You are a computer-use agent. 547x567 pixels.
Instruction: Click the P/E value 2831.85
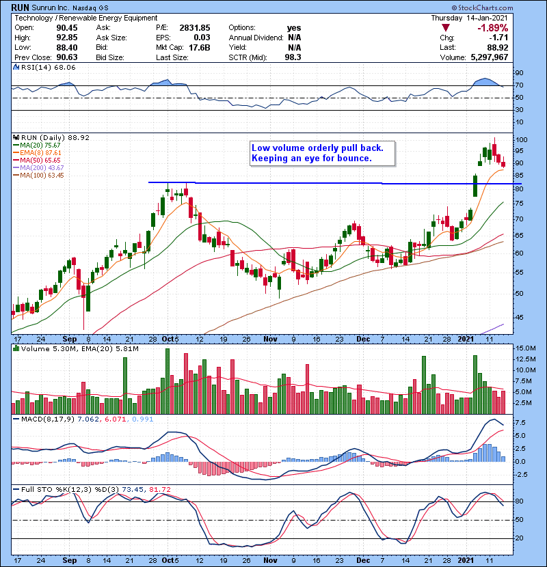pos(195,28)
